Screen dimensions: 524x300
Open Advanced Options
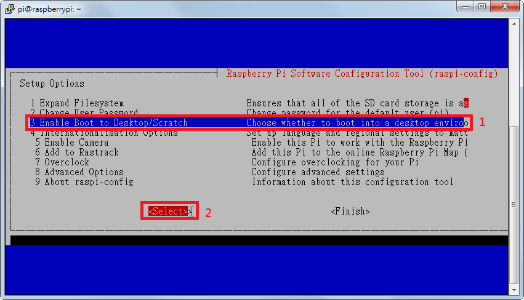(x=84, y=172)
